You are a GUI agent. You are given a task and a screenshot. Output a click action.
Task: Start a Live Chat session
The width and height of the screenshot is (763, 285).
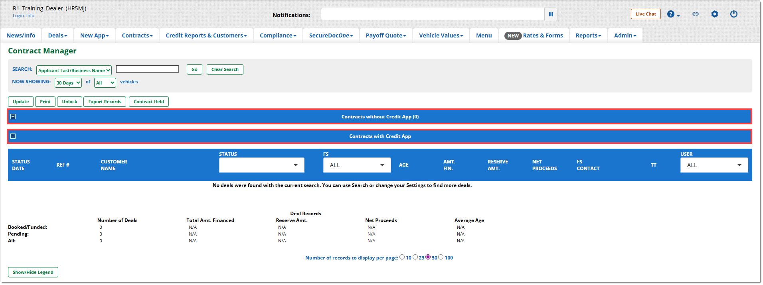[x=645, y=14]
